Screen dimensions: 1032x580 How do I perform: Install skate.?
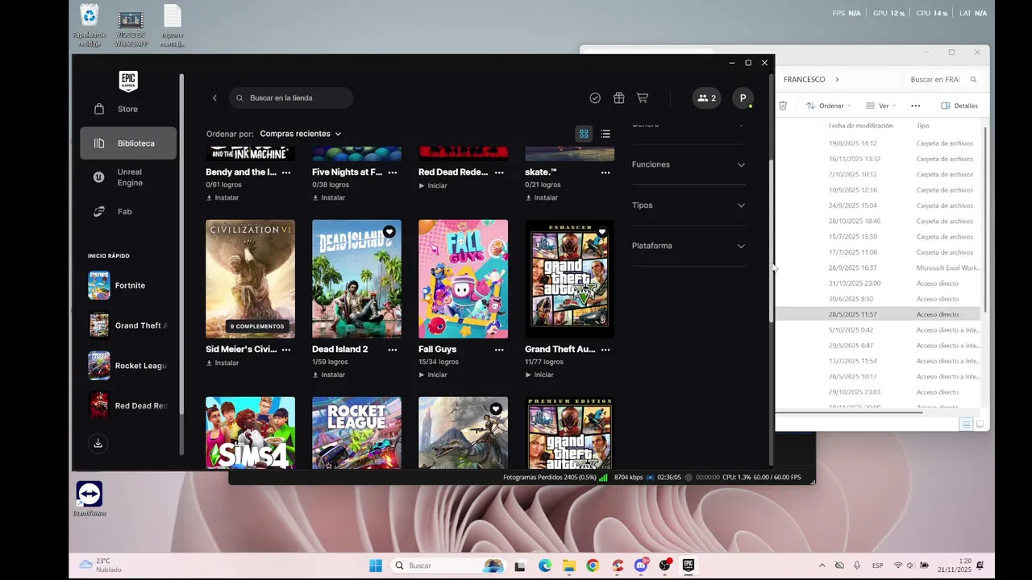(x=542, y=197)
